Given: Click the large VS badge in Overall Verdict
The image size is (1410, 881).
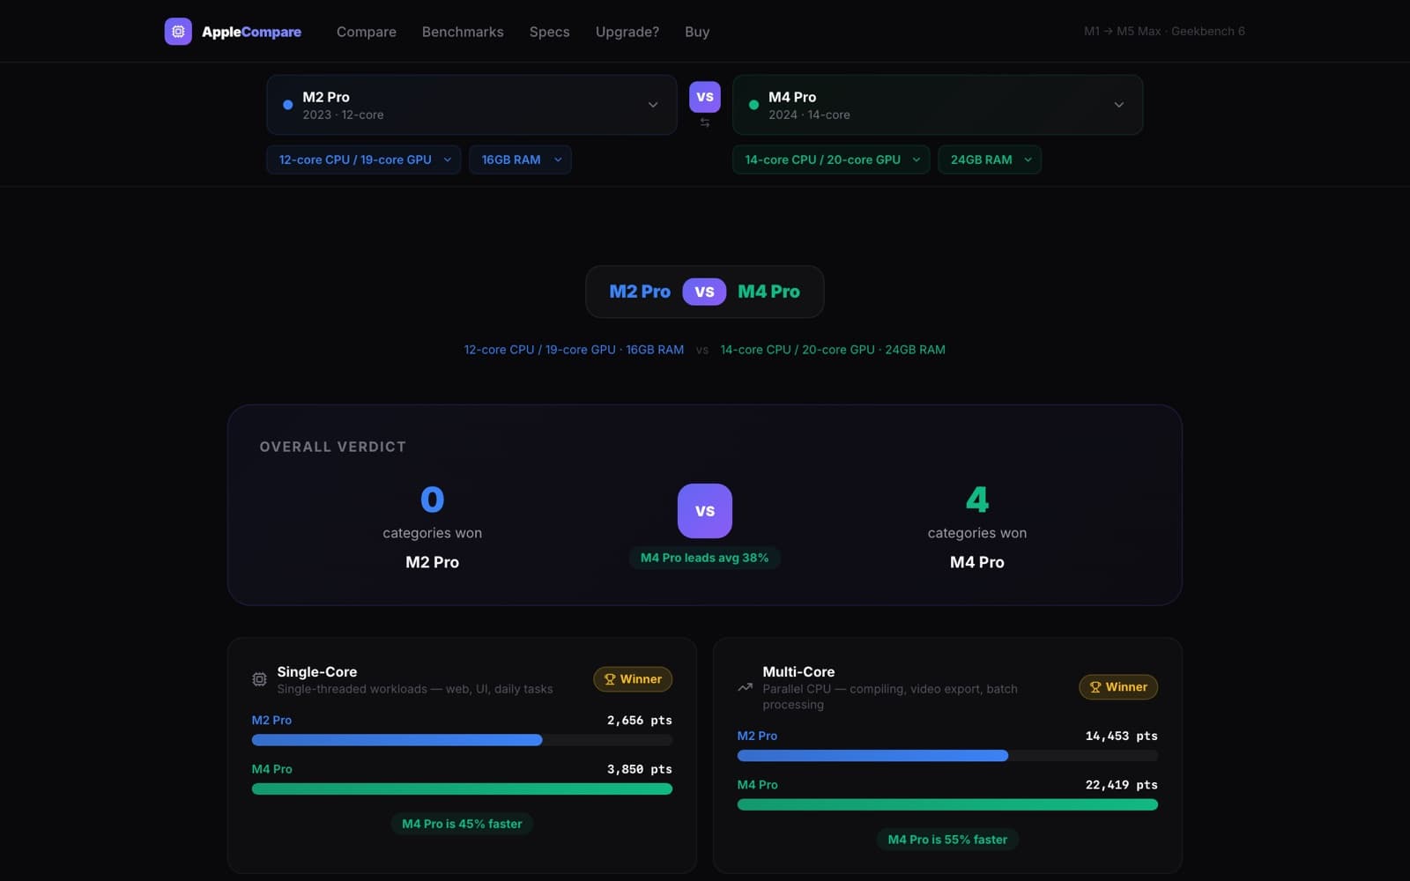Looking at the screenshot, I should click(705, 511).
